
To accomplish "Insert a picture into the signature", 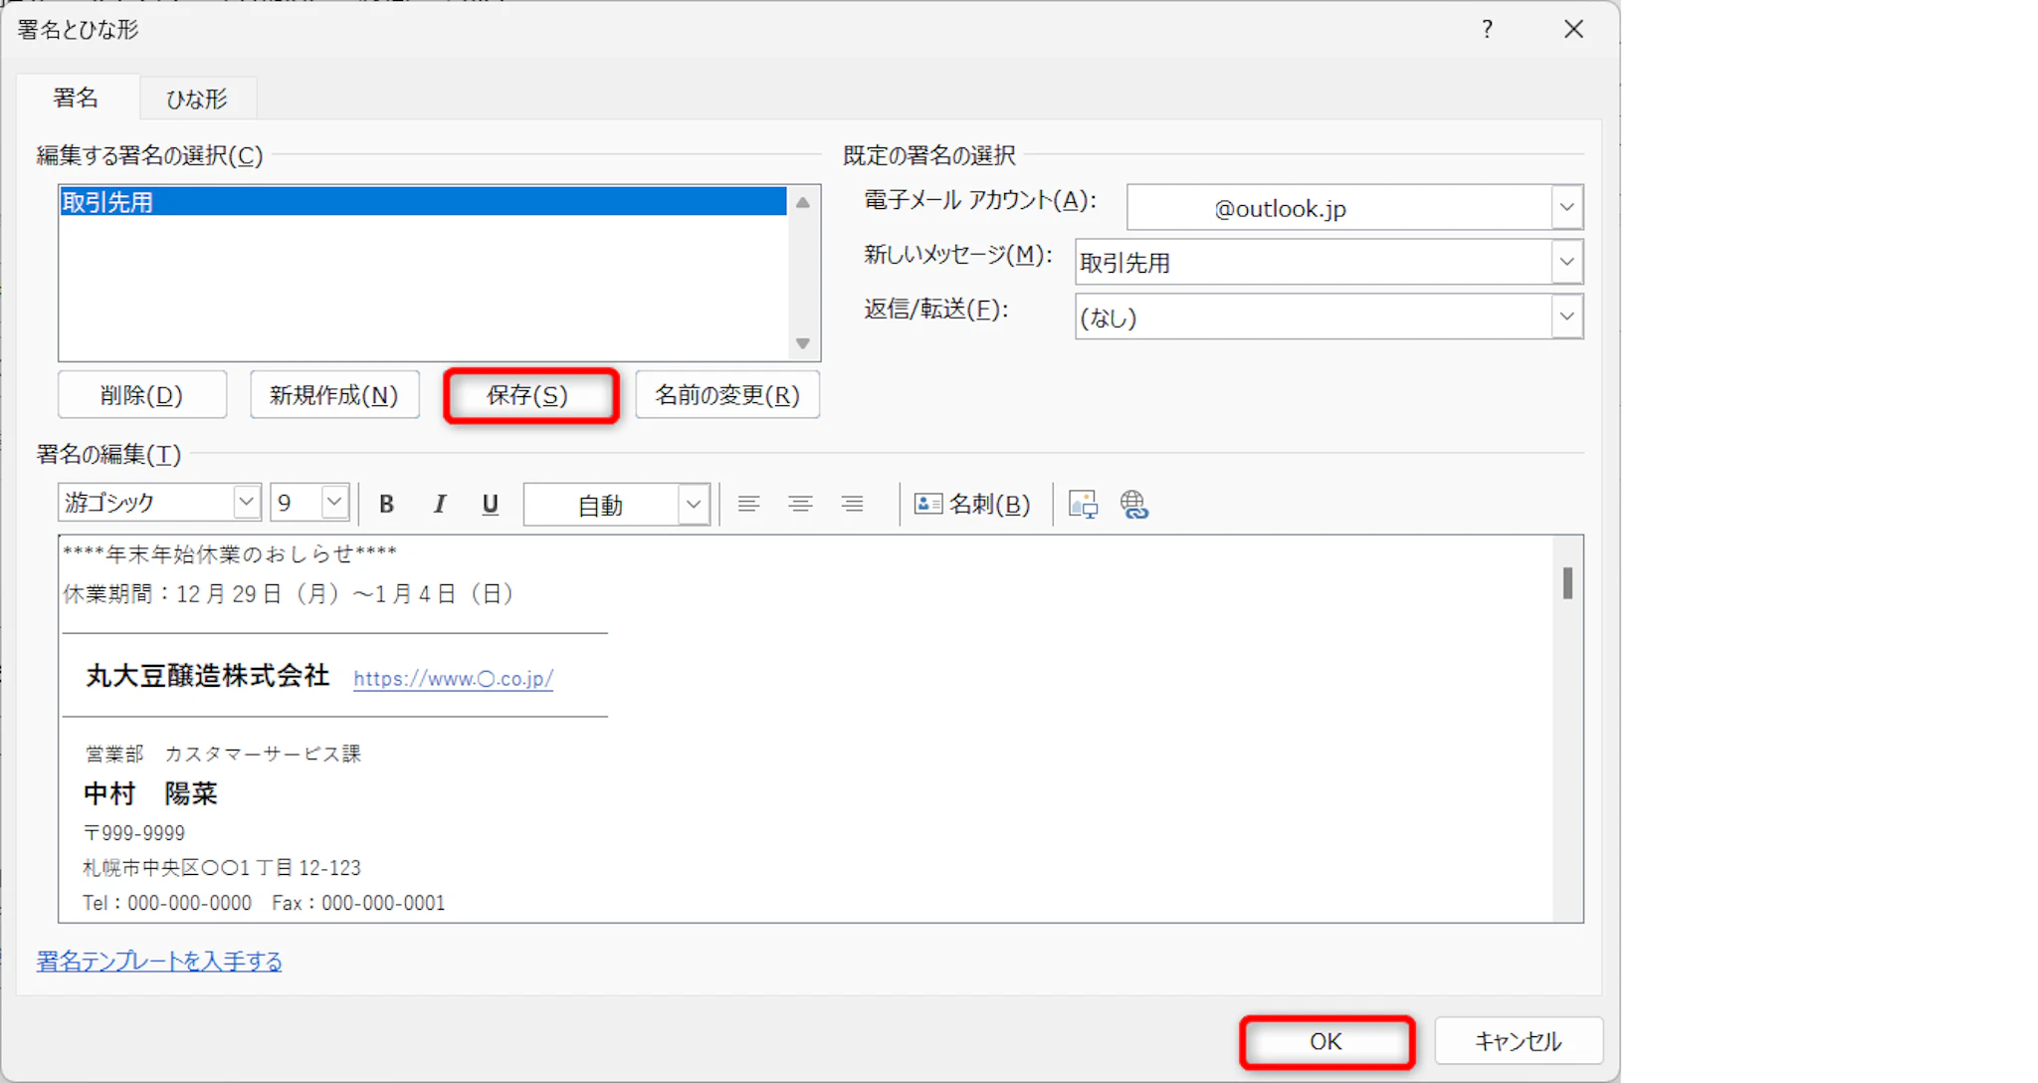I will [x=1083, y=505].
